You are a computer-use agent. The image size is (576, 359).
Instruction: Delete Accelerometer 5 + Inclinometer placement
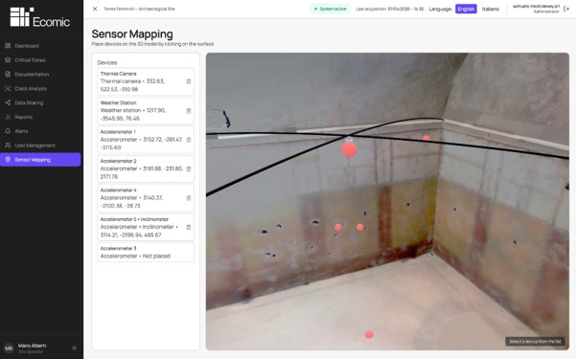click(189, 227)
